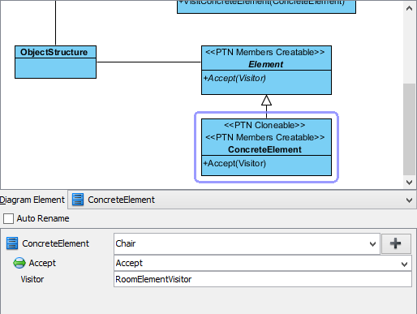Click the +Accept(Visitor) operation in Element
Viewport: 417px width, 314px height.
click(234, 78)
